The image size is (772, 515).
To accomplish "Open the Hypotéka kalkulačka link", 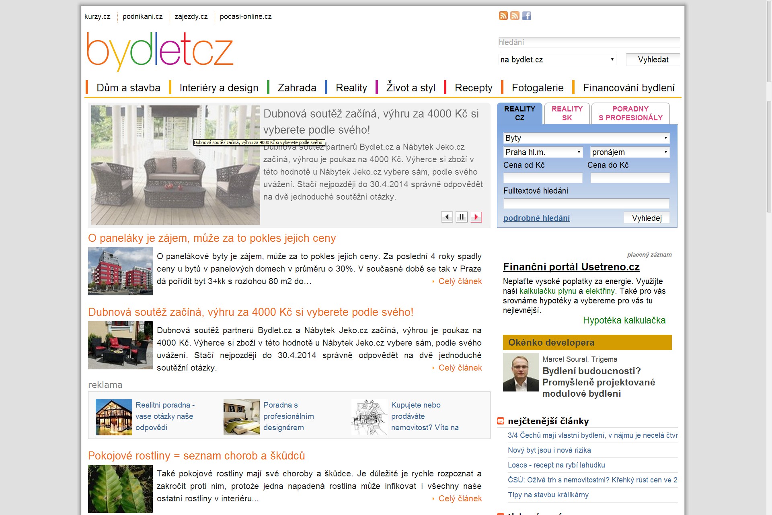I will point(624,320).
